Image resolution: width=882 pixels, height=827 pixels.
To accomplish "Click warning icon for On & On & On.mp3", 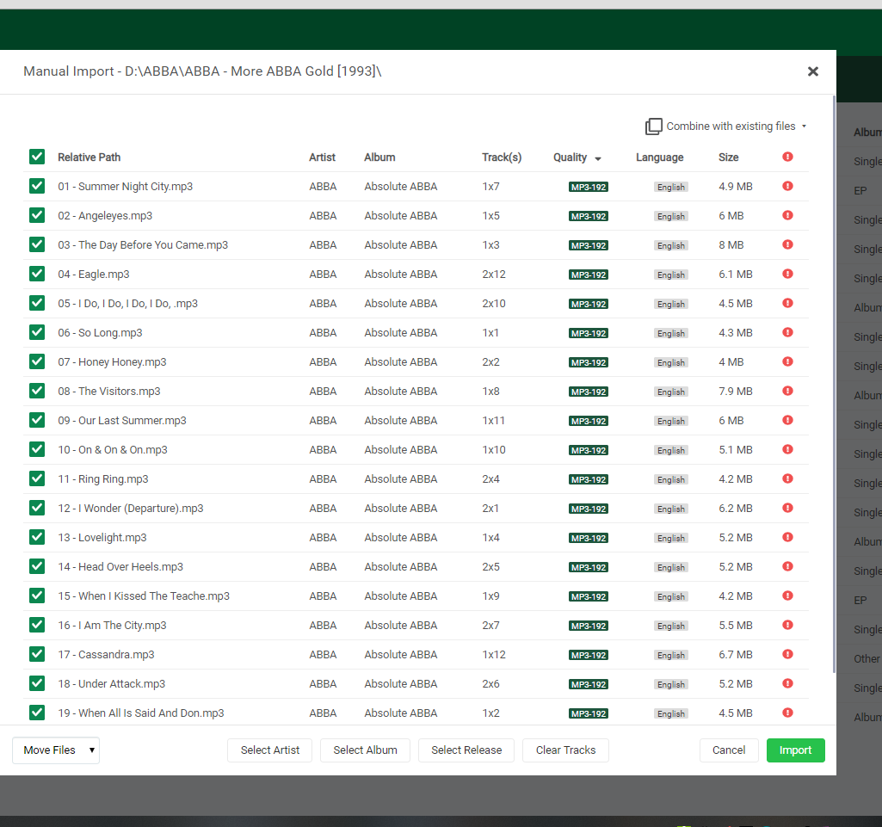I will pos(787,449).
